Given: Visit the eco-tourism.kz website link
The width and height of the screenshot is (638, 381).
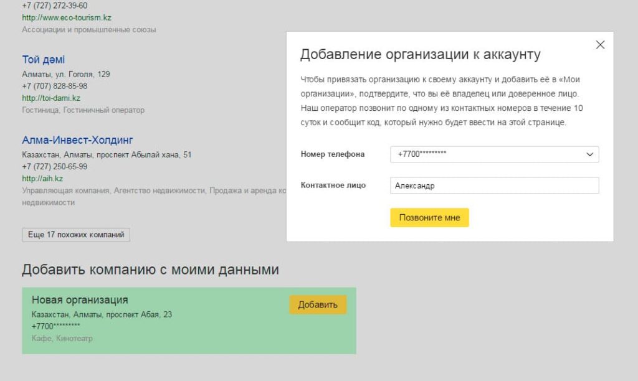Looking at the screenshot, I should (x=67, y=17).
